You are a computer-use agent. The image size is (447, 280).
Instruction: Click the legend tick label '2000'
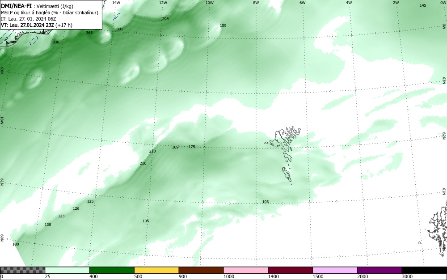(x=363, y=276)
